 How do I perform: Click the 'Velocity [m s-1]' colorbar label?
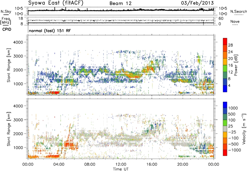tap(244, 129)
